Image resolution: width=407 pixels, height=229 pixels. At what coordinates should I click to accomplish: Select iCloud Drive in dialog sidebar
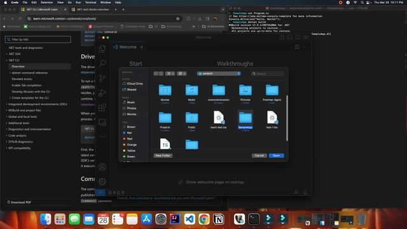coord(133,83)
